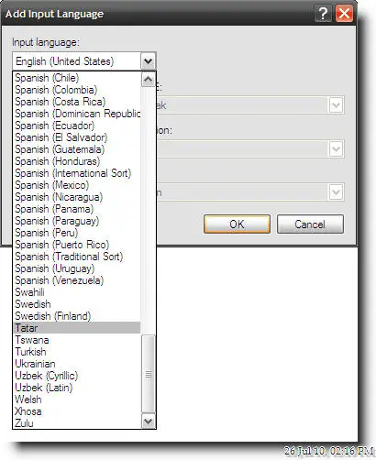
Task: Click the list's scroll up arrow
Action: (x=149, y=80)
